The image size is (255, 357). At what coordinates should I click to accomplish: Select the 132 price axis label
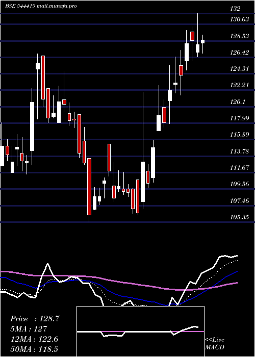235,9
